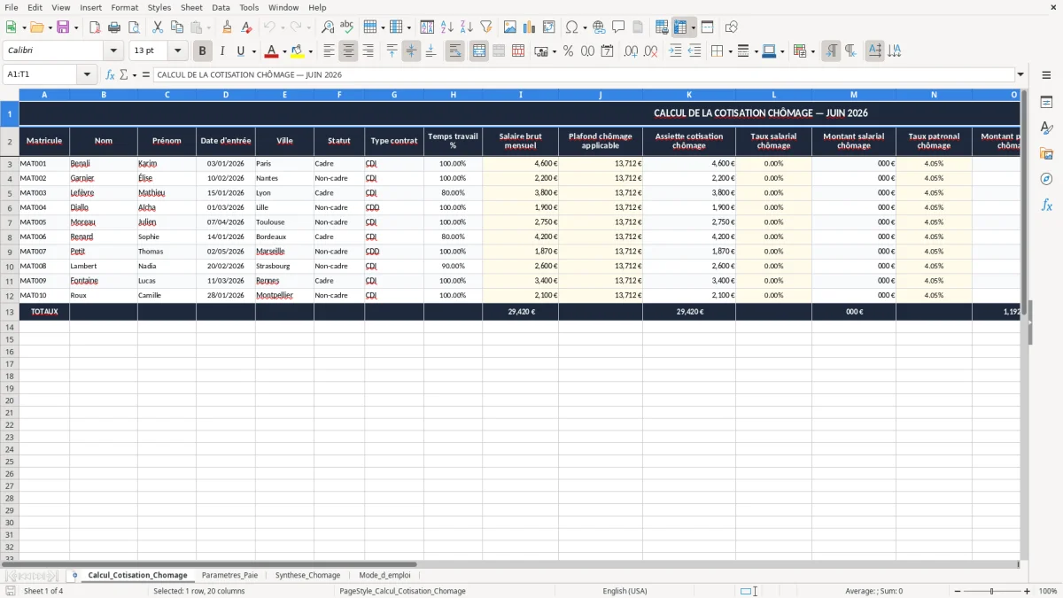Switch to Mode_d_emploi sheet tab
This screenshot has height=598, width=1063.
coord(384,575)
